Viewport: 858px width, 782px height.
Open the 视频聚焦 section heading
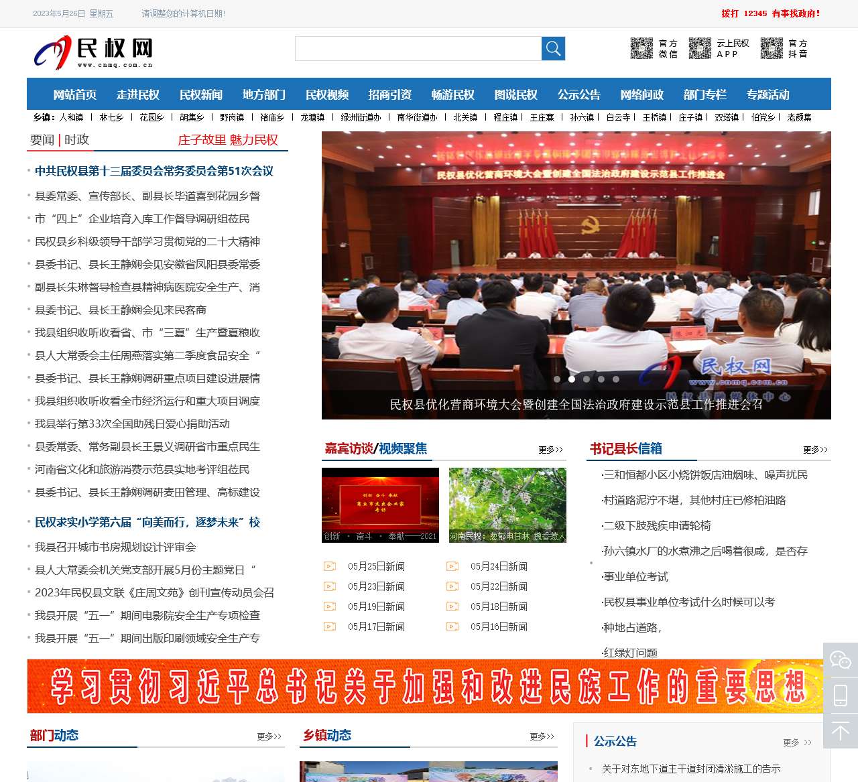pyautogui.click(x=403, y=448)
